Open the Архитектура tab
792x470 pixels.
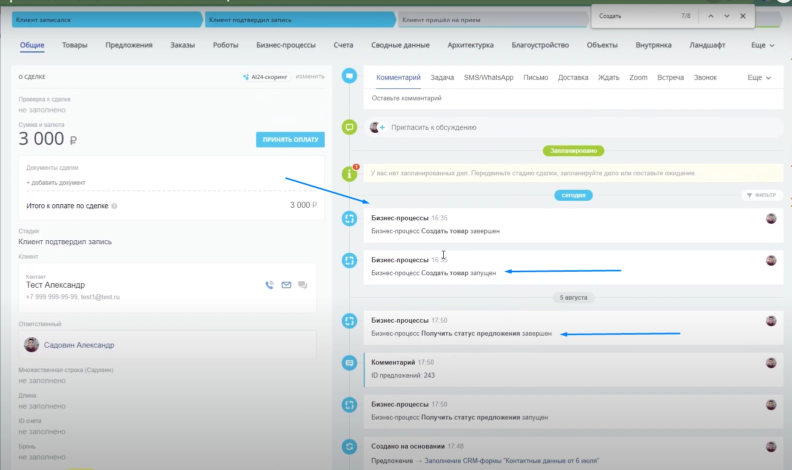click(x=471, y=45)
